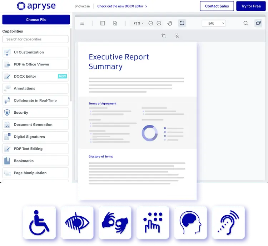This screenshot has height=246, width=268.
Task: Click the UI Customization monitor icon
Action: click(x=7, y=52)
